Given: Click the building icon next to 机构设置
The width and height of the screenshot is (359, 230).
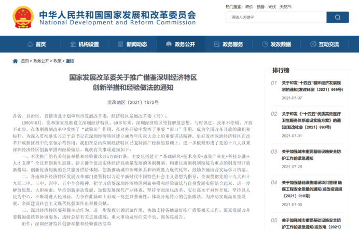Looking at the screenshot, I should tap(72, 45).
